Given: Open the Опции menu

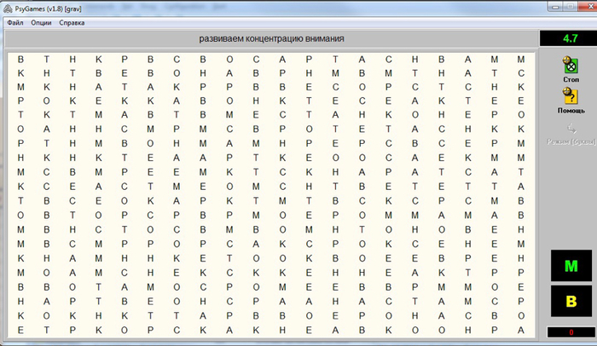Looking at the screenshot, I should (41, 22).
